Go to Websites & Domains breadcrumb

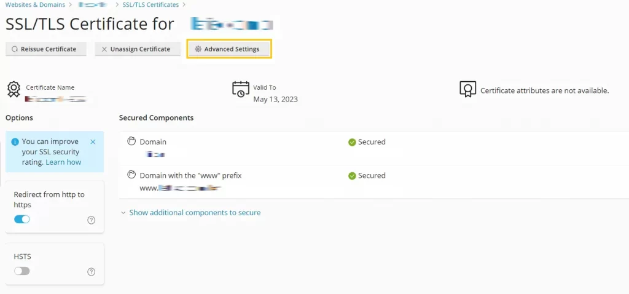(x=35, y=5)
